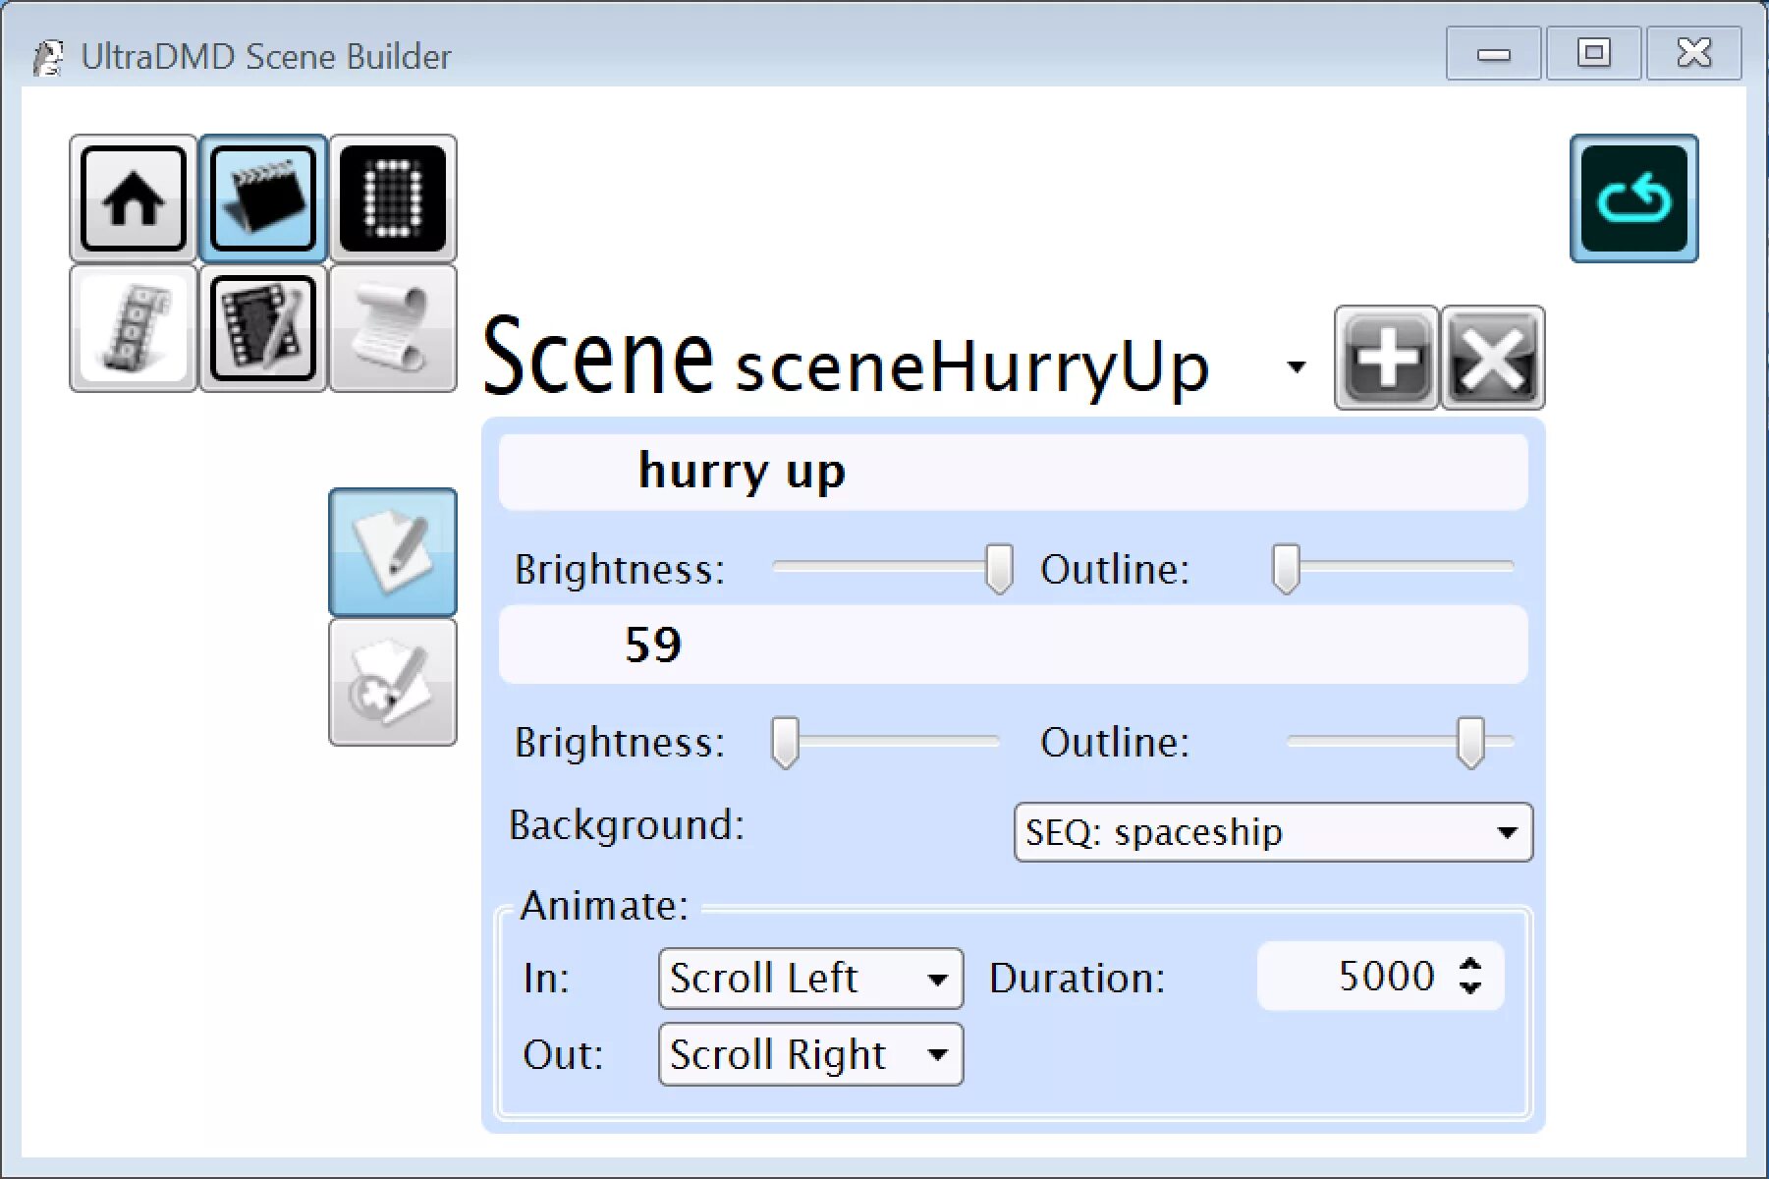The width and height of the screenshot is (1769, 1179).
Task: Increase Duration with the up stepper arrow
Action: click(x=1469, y=966)
